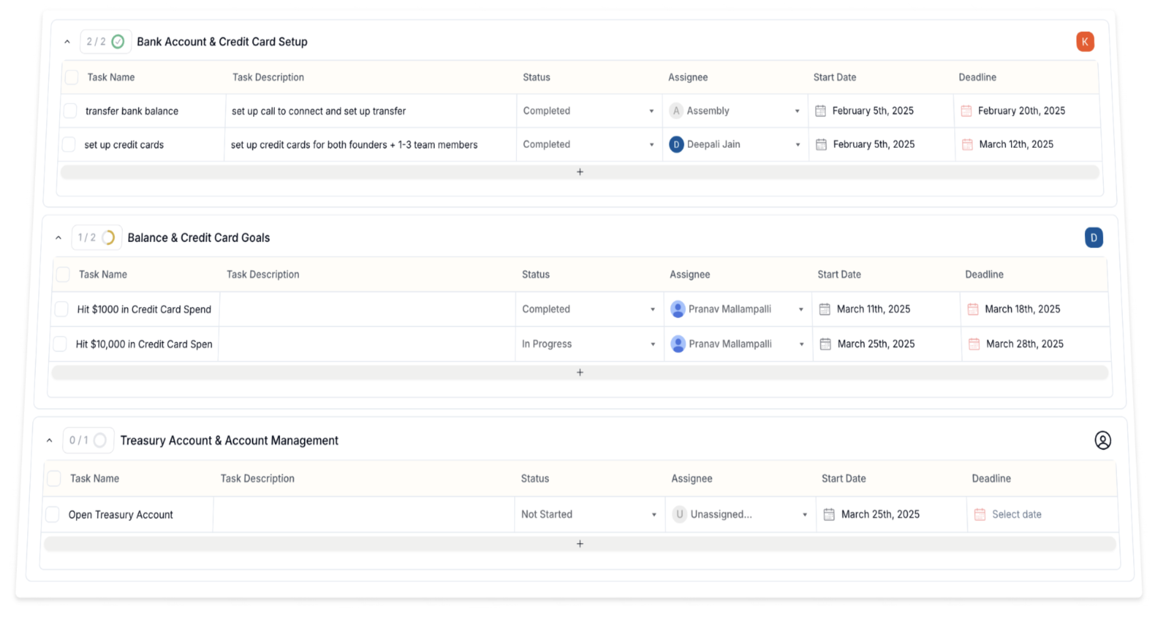Open the Unassigned assignee dropdown
The image size is (1164, 623).
pyautogui.click(x=804, y=515)
